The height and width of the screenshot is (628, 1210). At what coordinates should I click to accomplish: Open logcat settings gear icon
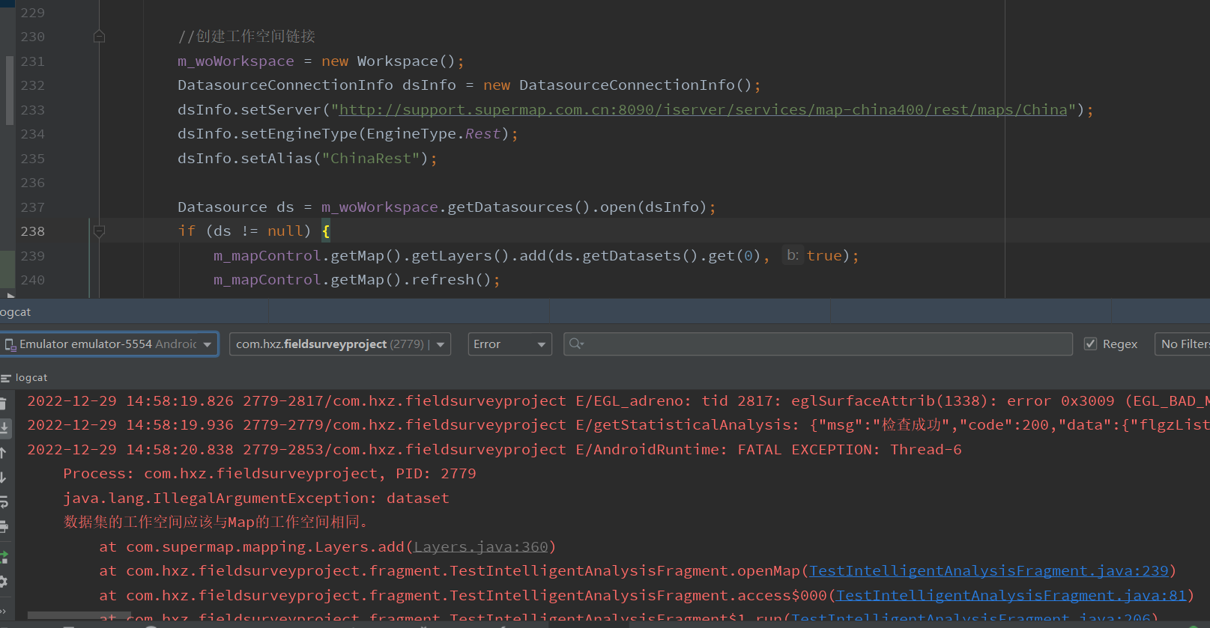tap(4, 582)
